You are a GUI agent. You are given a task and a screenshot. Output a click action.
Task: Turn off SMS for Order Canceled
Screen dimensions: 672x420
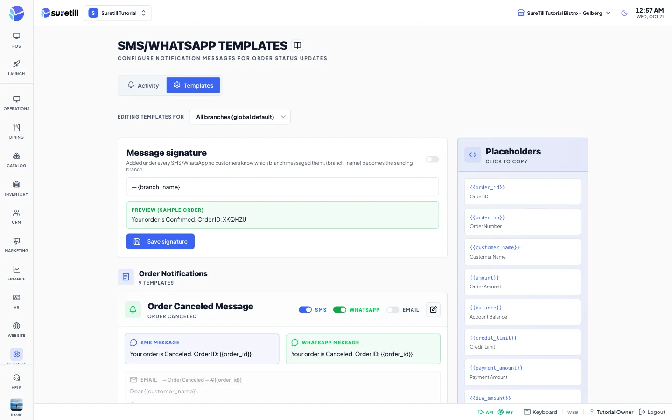click(305, 310)
